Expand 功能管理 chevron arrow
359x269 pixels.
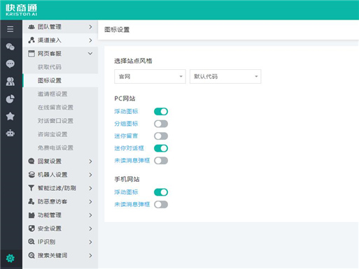[x=90, y=215]
